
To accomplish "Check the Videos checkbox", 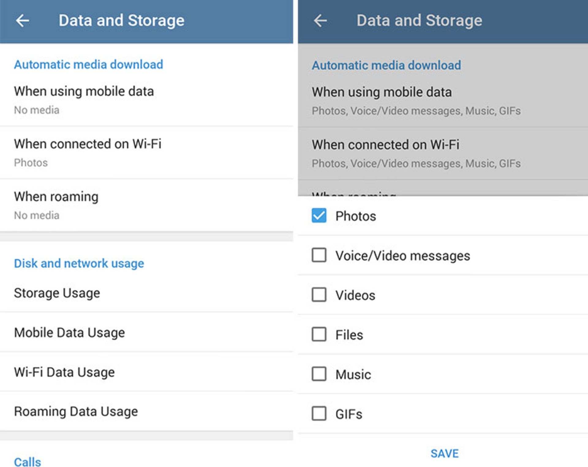I will pyautogui.click(x=319, y=295).
